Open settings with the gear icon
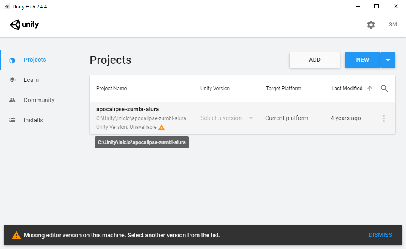The width and height of the screenshot is (406, 249). 371,25
